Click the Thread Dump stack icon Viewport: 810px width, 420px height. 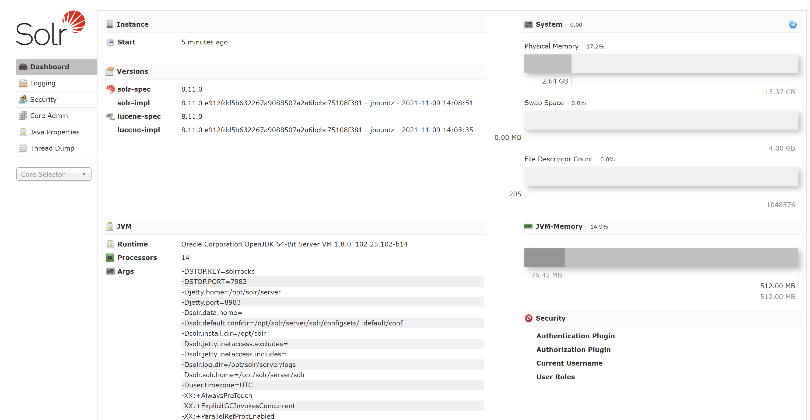point(23,148)
